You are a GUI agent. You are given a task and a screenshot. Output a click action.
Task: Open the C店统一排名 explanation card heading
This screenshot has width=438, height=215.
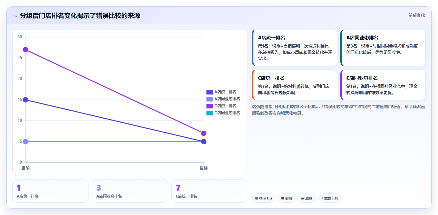(x=271, y=78)
